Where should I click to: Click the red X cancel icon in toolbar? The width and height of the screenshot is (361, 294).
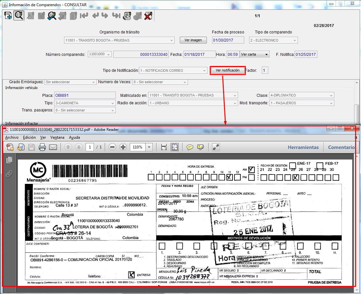tap(149, 15)
